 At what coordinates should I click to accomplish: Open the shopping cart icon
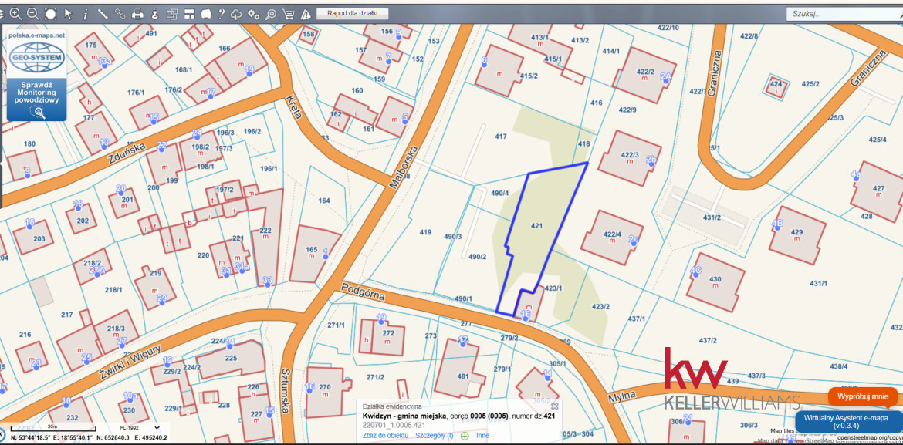[289, 14]
